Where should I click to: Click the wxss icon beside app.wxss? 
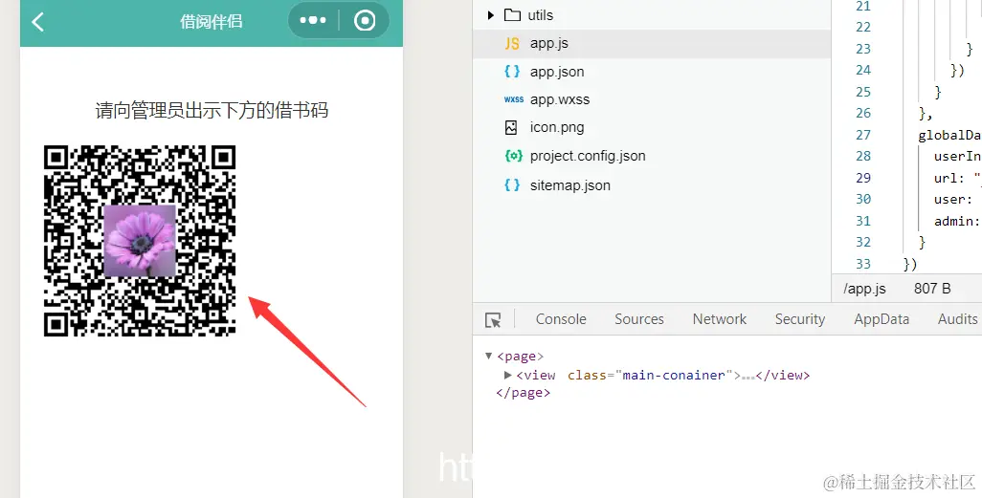[514, 99]
